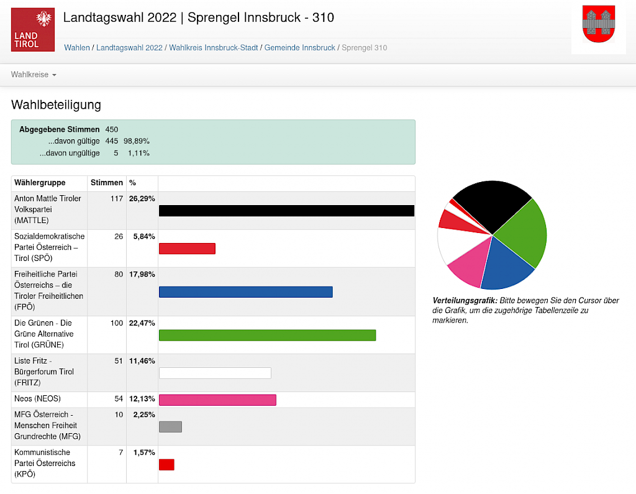Screen dimensions: 636x494
Task: Navigate to Gemeinde Innsbruck breadcrumb link
Action: [300, 47]
